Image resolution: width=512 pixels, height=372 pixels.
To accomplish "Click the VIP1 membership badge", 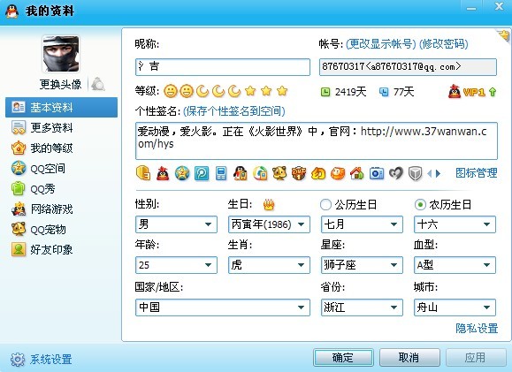I will (x=472, y=92).
